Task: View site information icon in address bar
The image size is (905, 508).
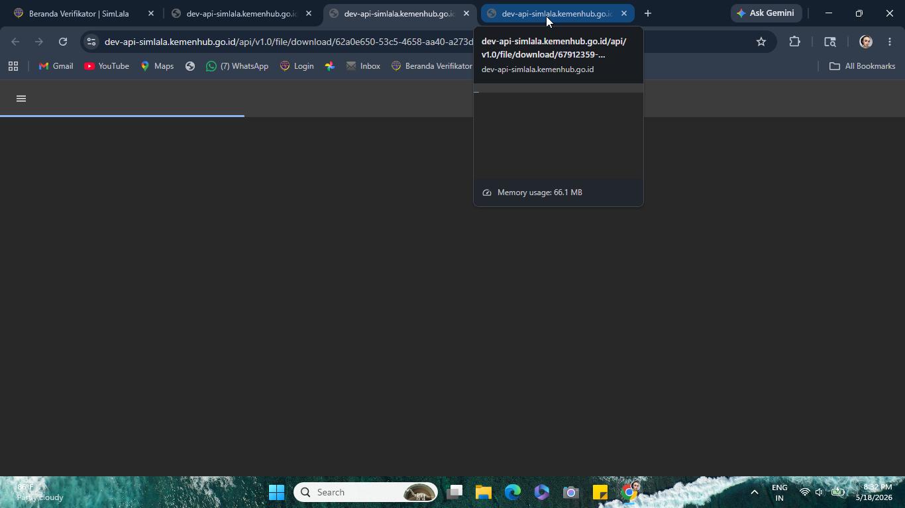Action: point(91,42)
